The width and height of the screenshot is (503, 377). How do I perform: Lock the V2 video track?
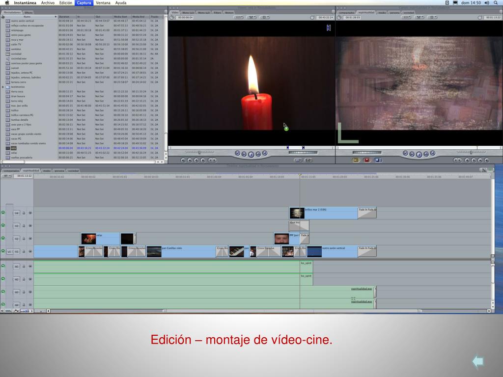click(x=24, y=239)
